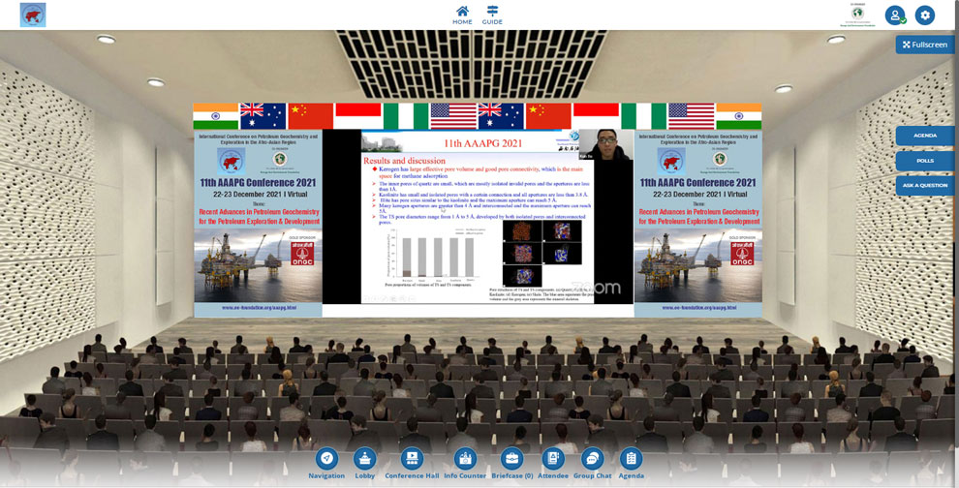Click the website URL on the right banner
Viewport: 959px width, 488px height.
point(698,308)
